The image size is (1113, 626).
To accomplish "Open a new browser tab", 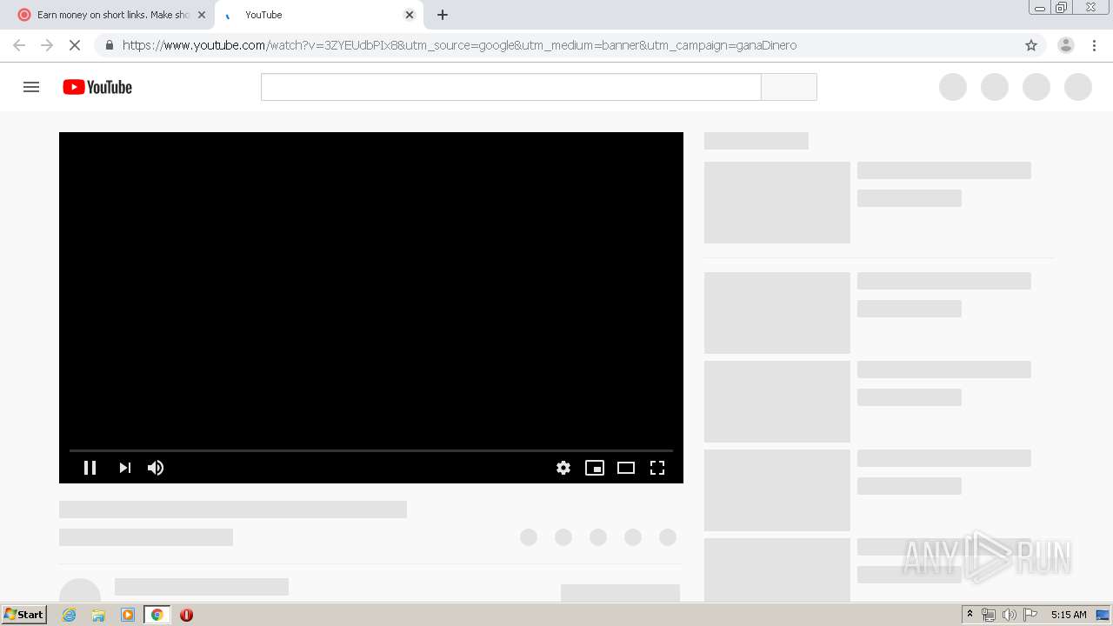I will (443, 15).
